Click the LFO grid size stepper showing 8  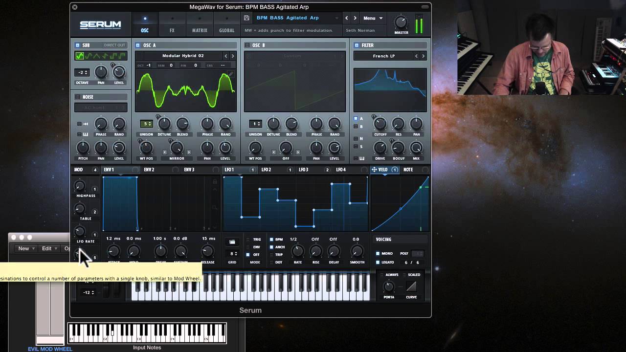pos(233,254)
